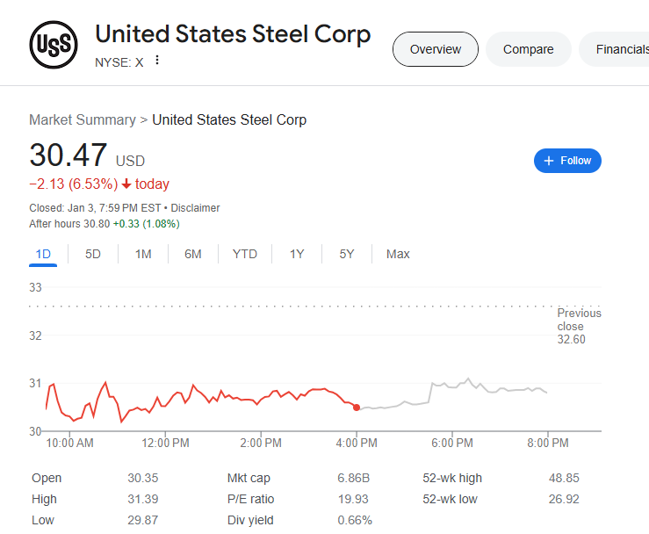Select the Max chart range
649x534 pixels.
click(x=398, y=254)
